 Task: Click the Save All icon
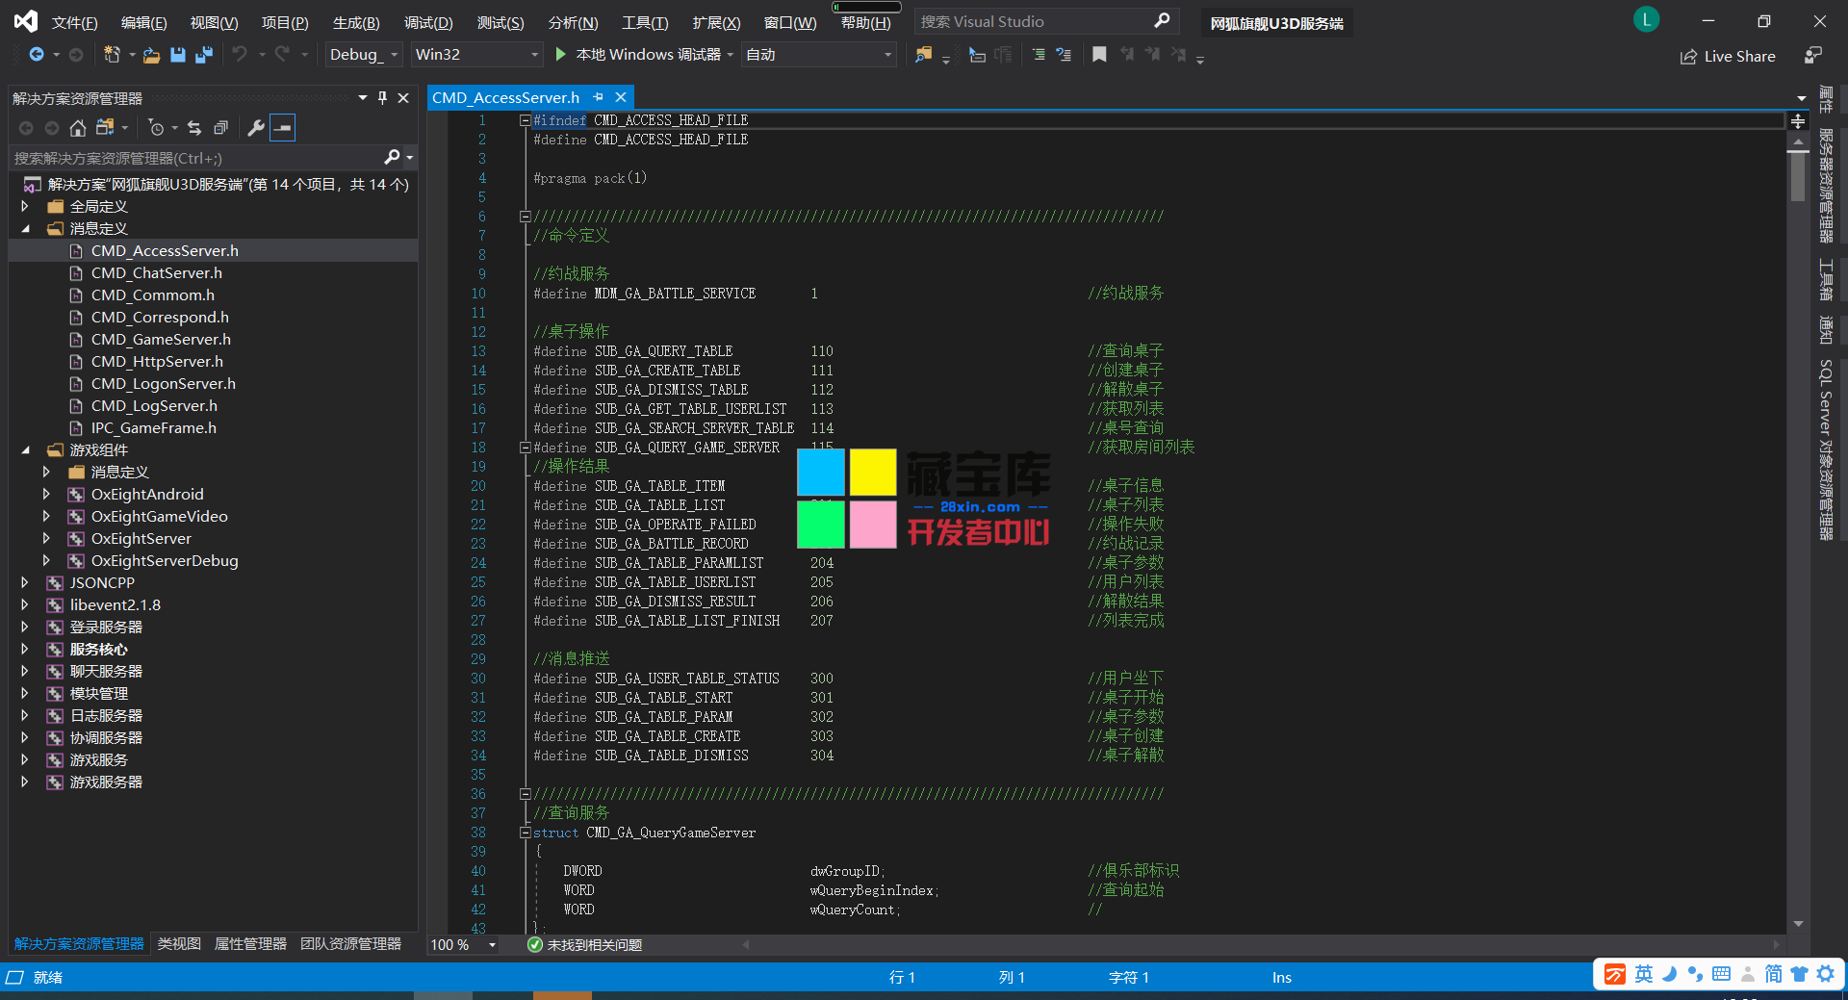203,55
